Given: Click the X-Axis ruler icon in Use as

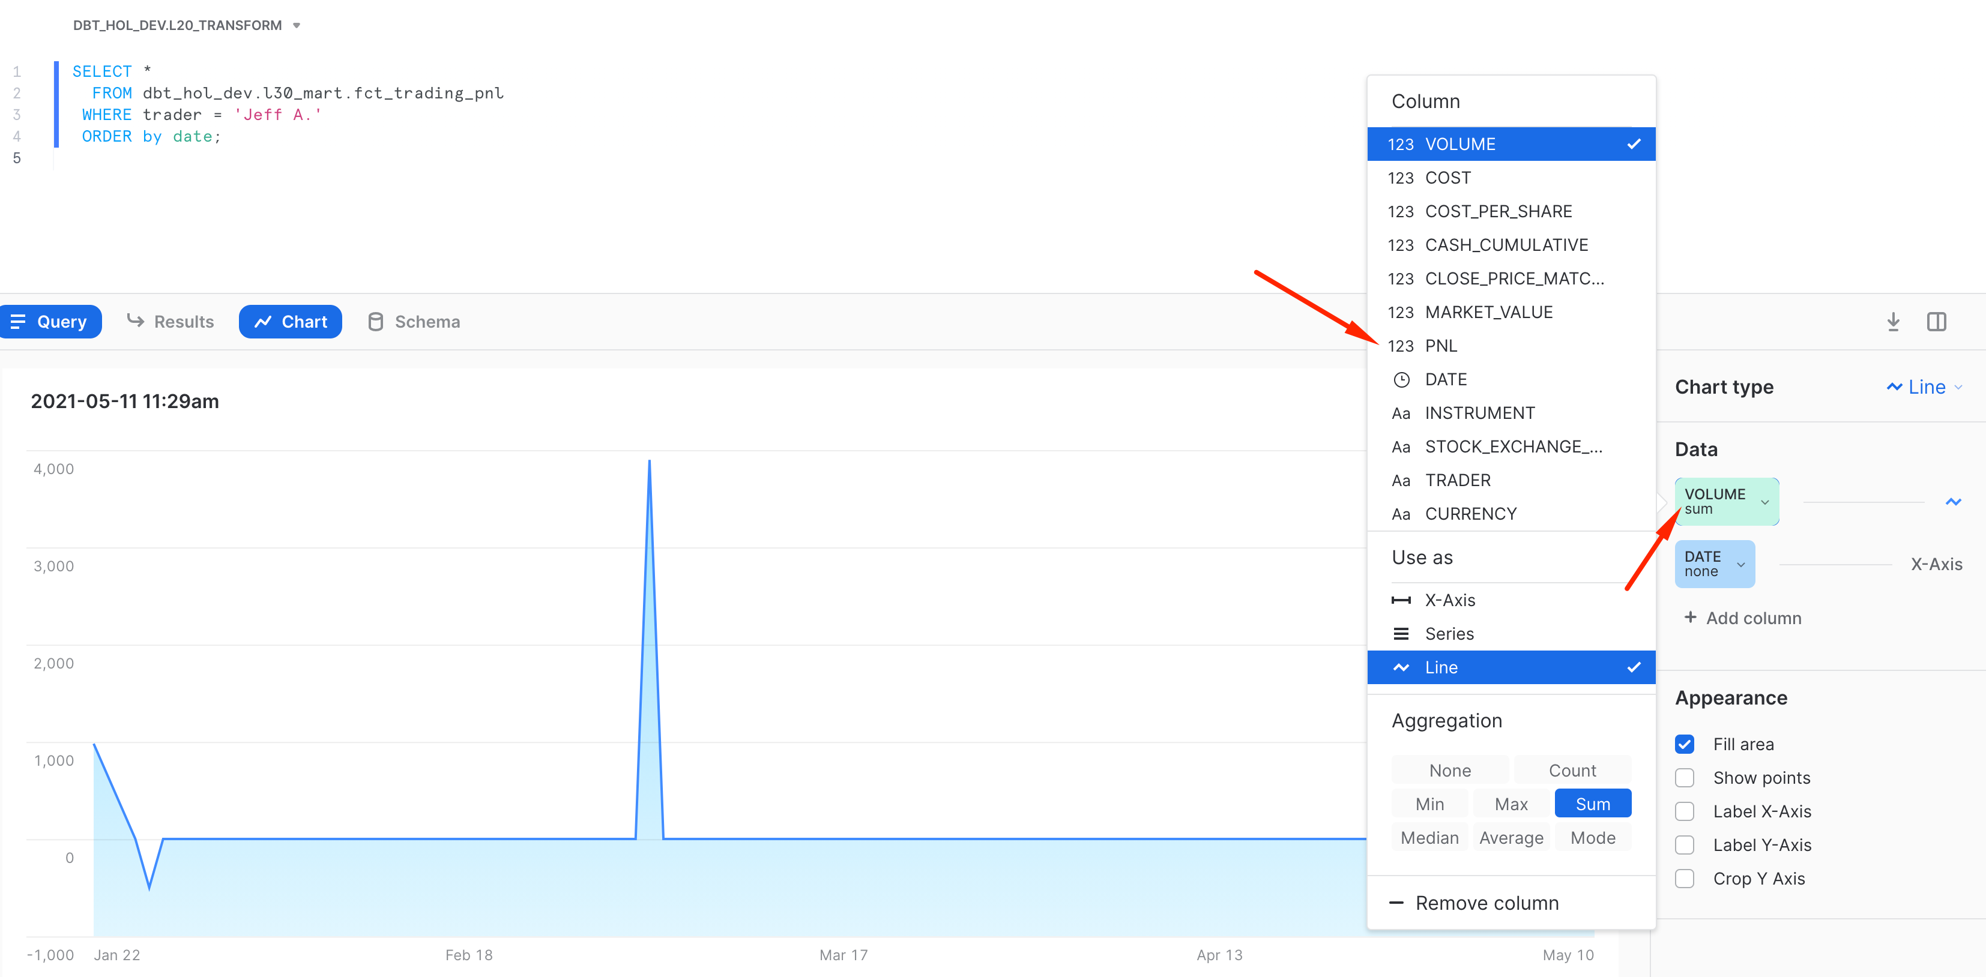Looking at the screenshot, I should [1401, 600].
